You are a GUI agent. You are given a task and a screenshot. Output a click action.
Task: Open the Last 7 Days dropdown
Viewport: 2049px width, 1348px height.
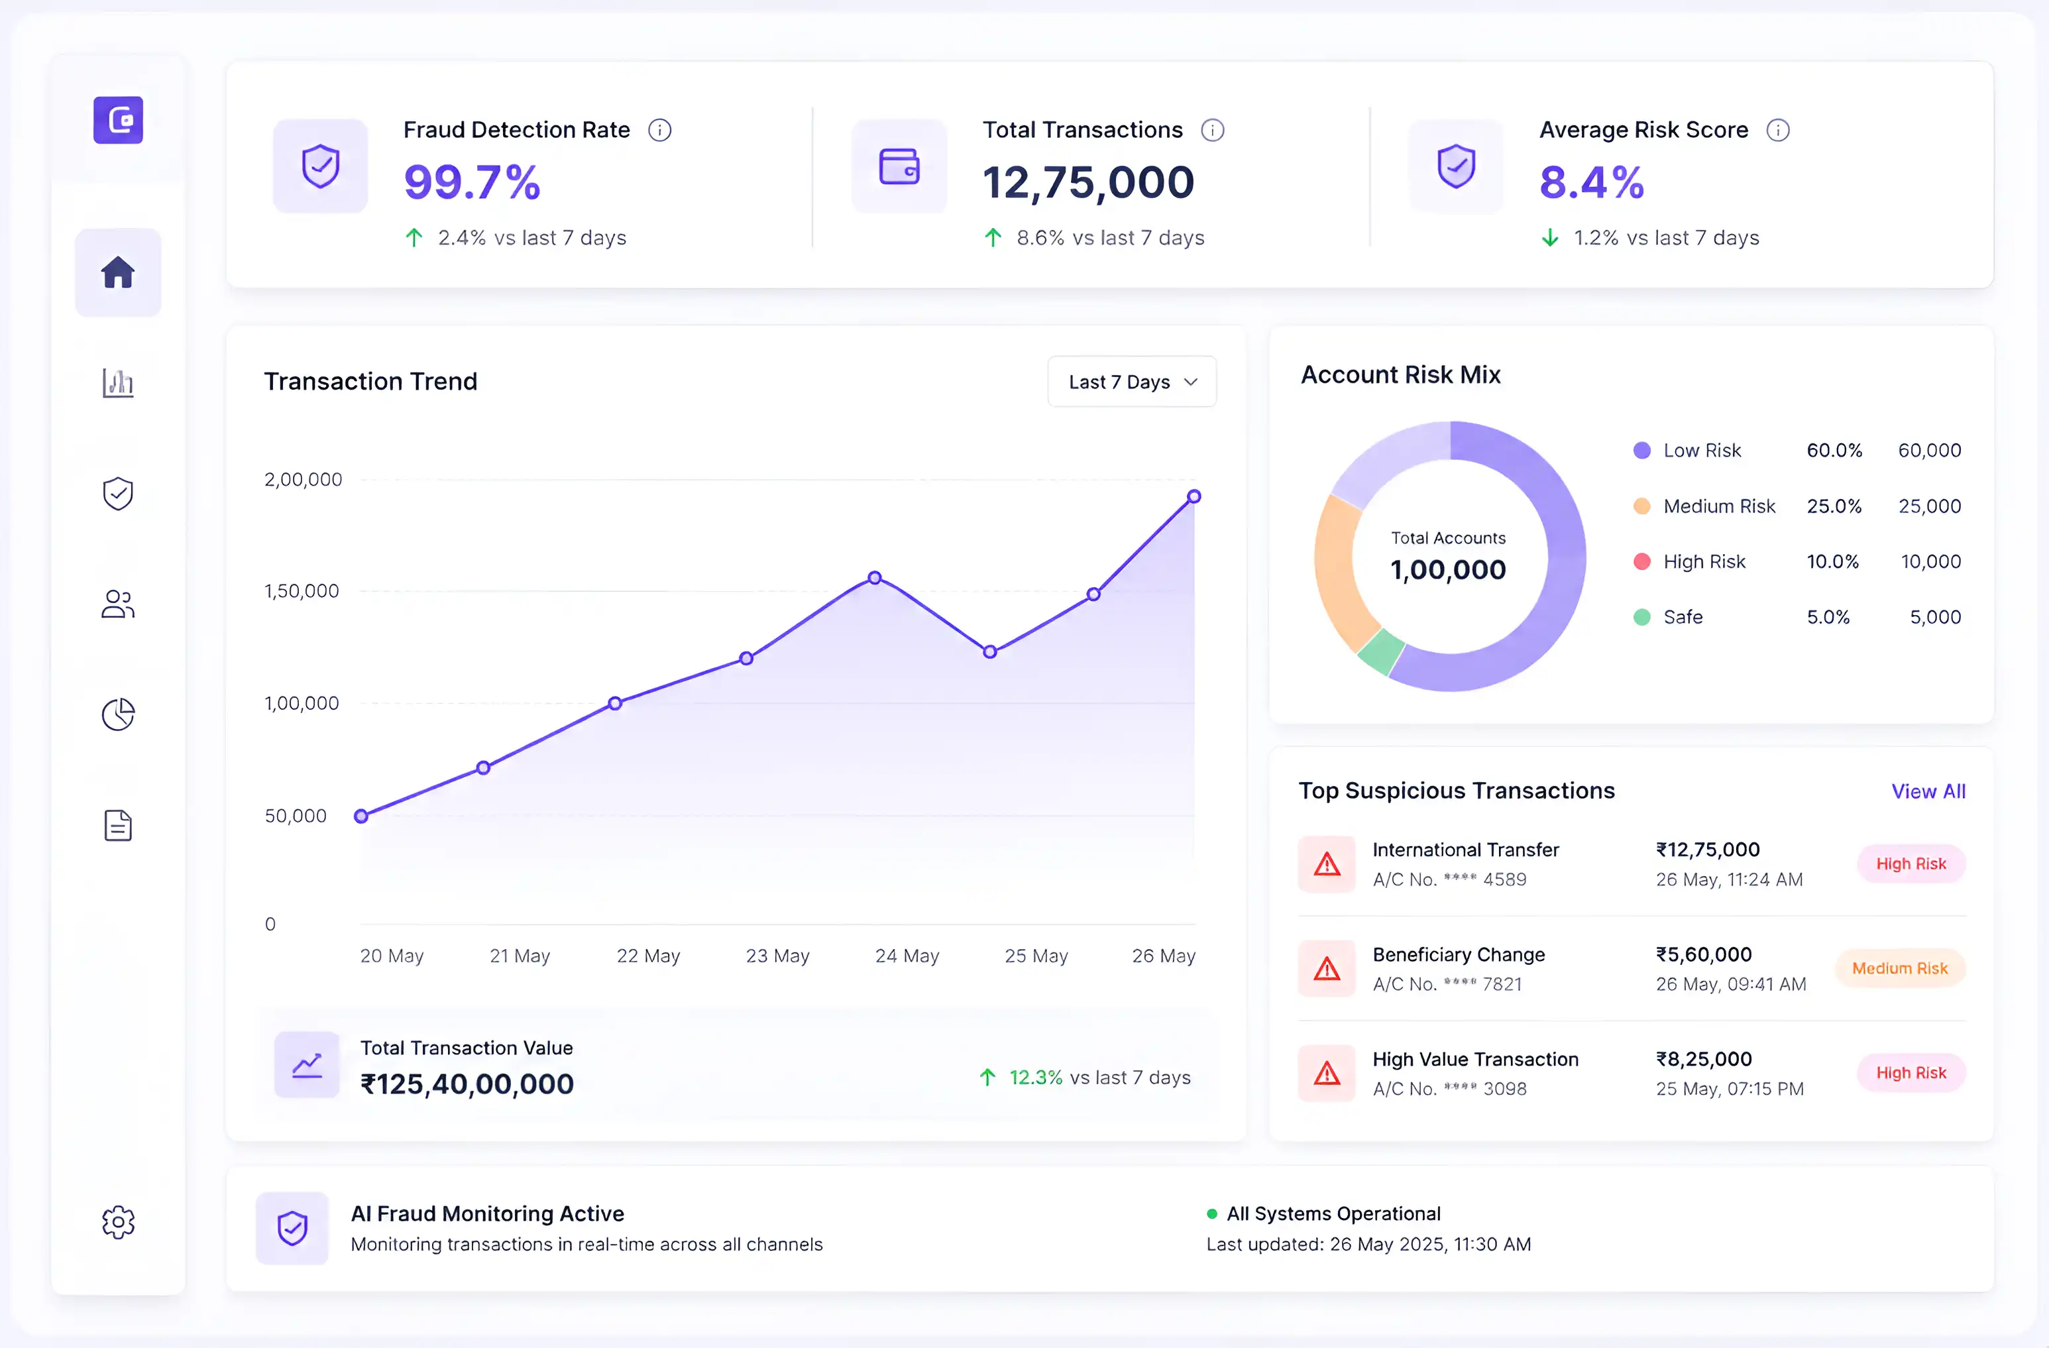[x=1131, y=381]
